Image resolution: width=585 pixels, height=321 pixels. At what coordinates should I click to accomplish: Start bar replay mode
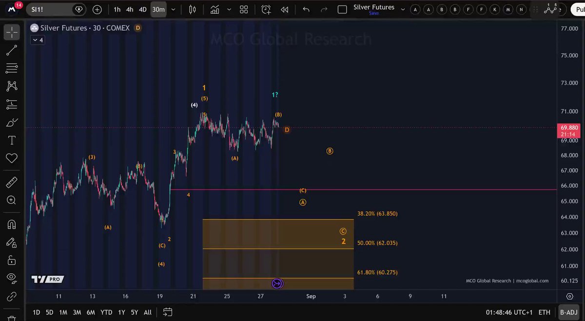[284, 9]
